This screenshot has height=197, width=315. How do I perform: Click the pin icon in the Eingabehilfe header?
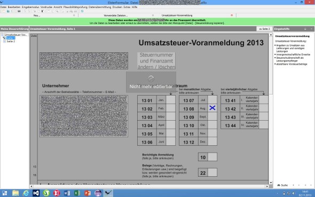tap(305, 29)
